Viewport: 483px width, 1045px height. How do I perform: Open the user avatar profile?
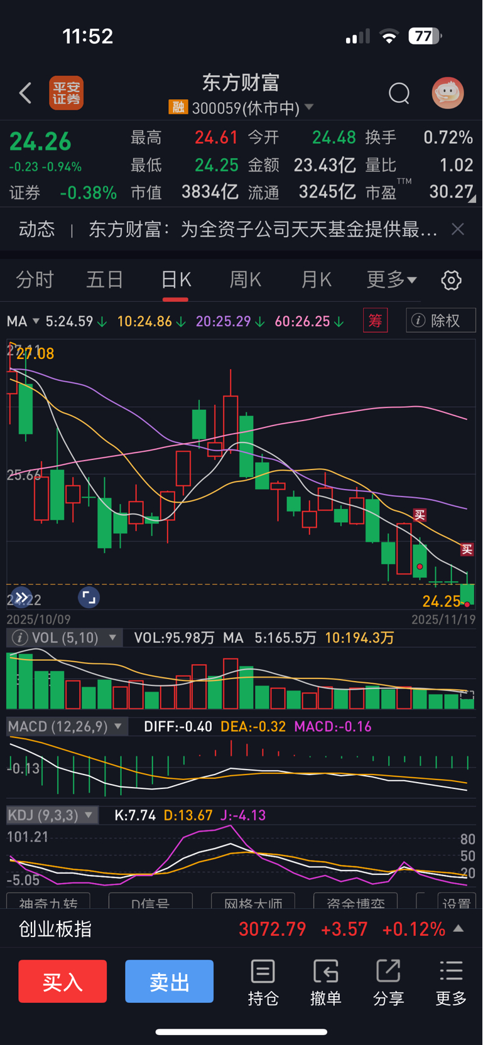coord(448,93)
